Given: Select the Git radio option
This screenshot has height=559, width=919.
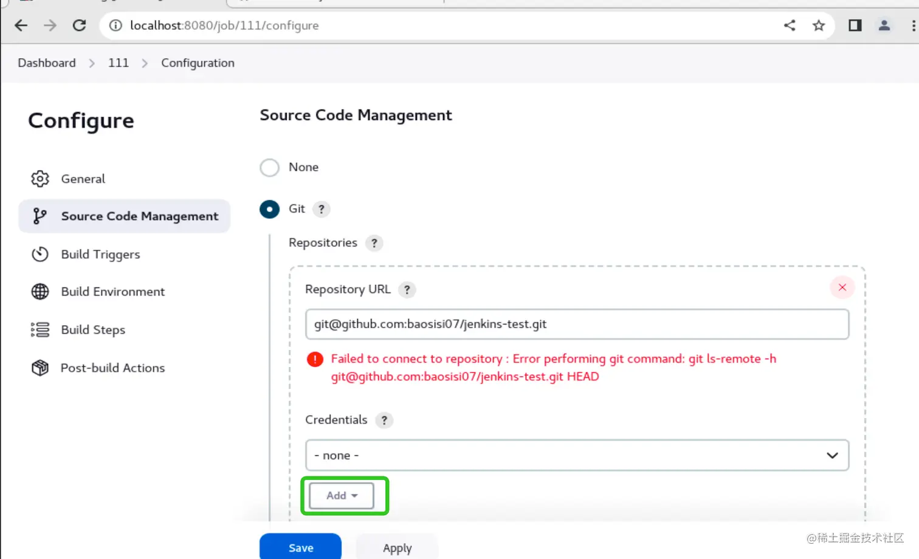Looking at the screenshot, I should pyautogui.click(x=269, y=209).
